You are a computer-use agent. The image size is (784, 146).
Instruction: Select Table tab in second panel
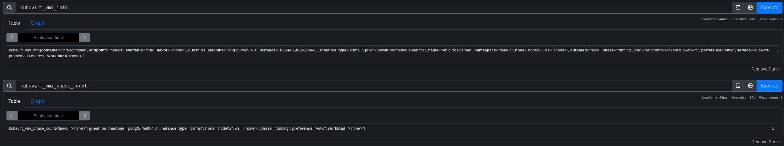coord(14,101)
